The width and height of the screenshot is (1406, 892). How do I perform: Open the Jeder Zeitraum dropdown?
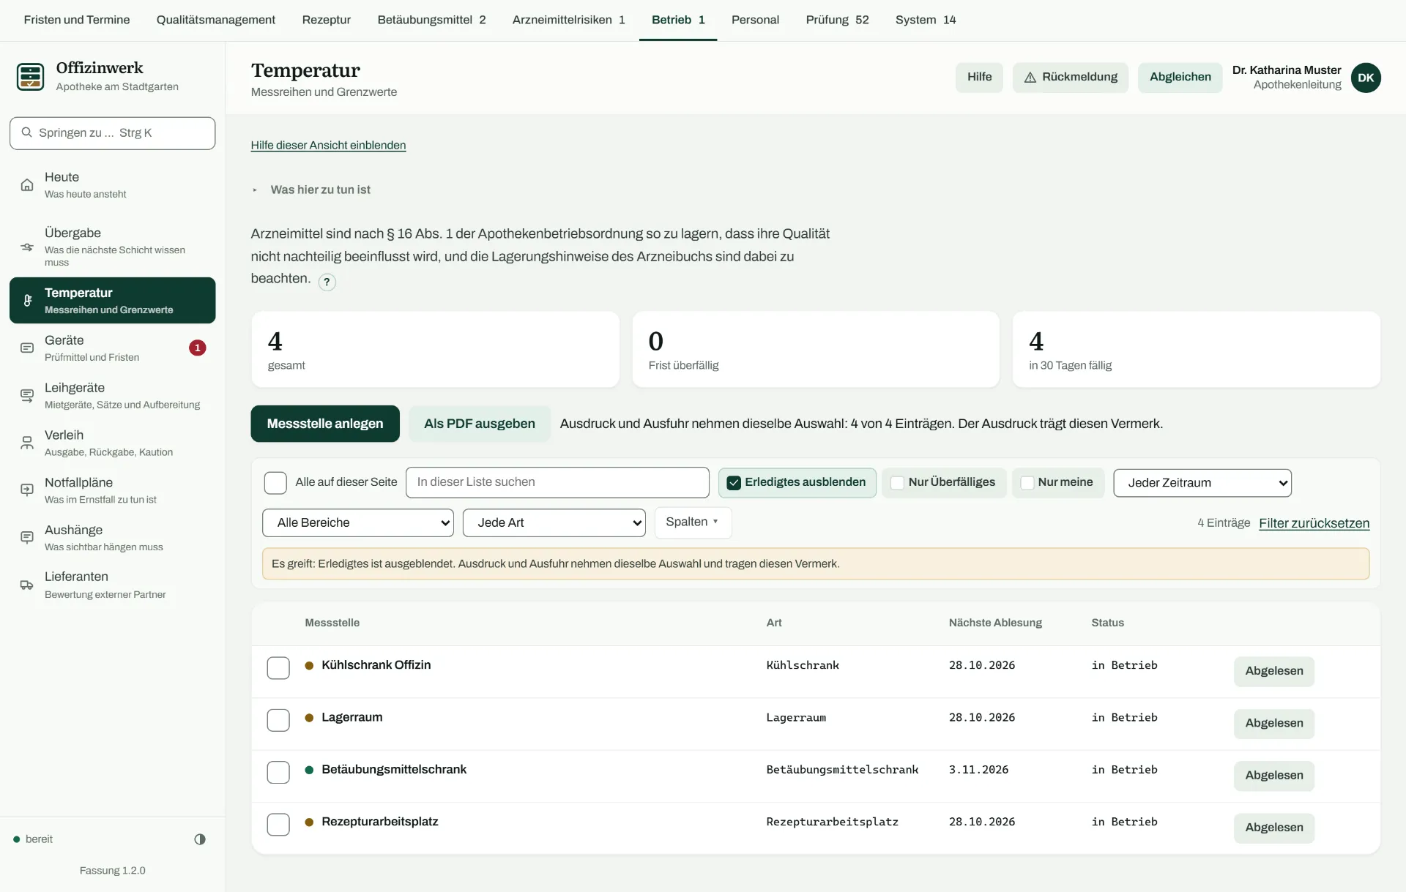(x=1202, y=483)
